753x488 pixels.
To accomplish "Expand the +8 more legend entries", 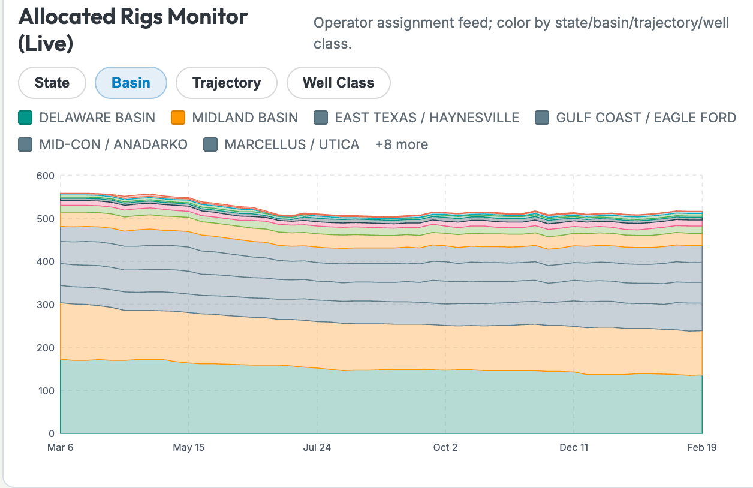I will pos(402,144).
